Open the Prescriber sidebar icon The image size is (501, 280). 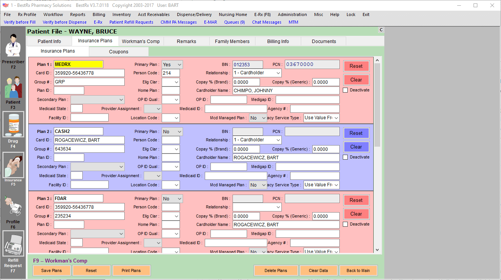[13, 45]
